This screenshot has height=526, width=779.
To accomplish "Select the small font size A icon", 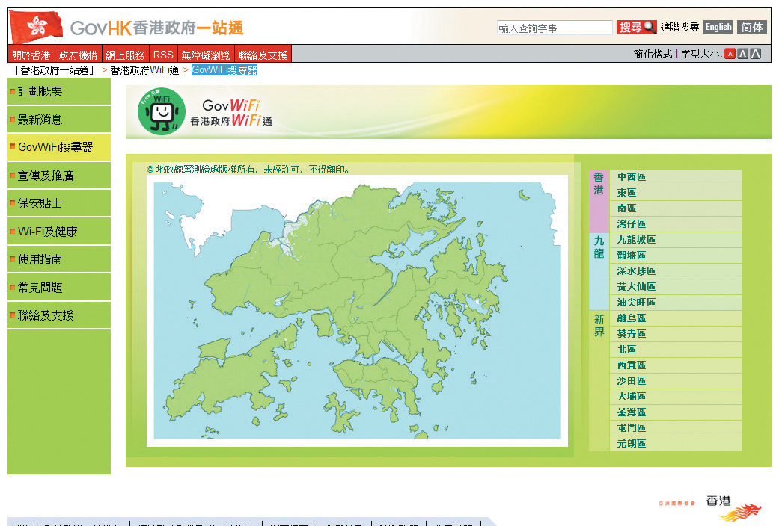I will [x=730, y=54].
